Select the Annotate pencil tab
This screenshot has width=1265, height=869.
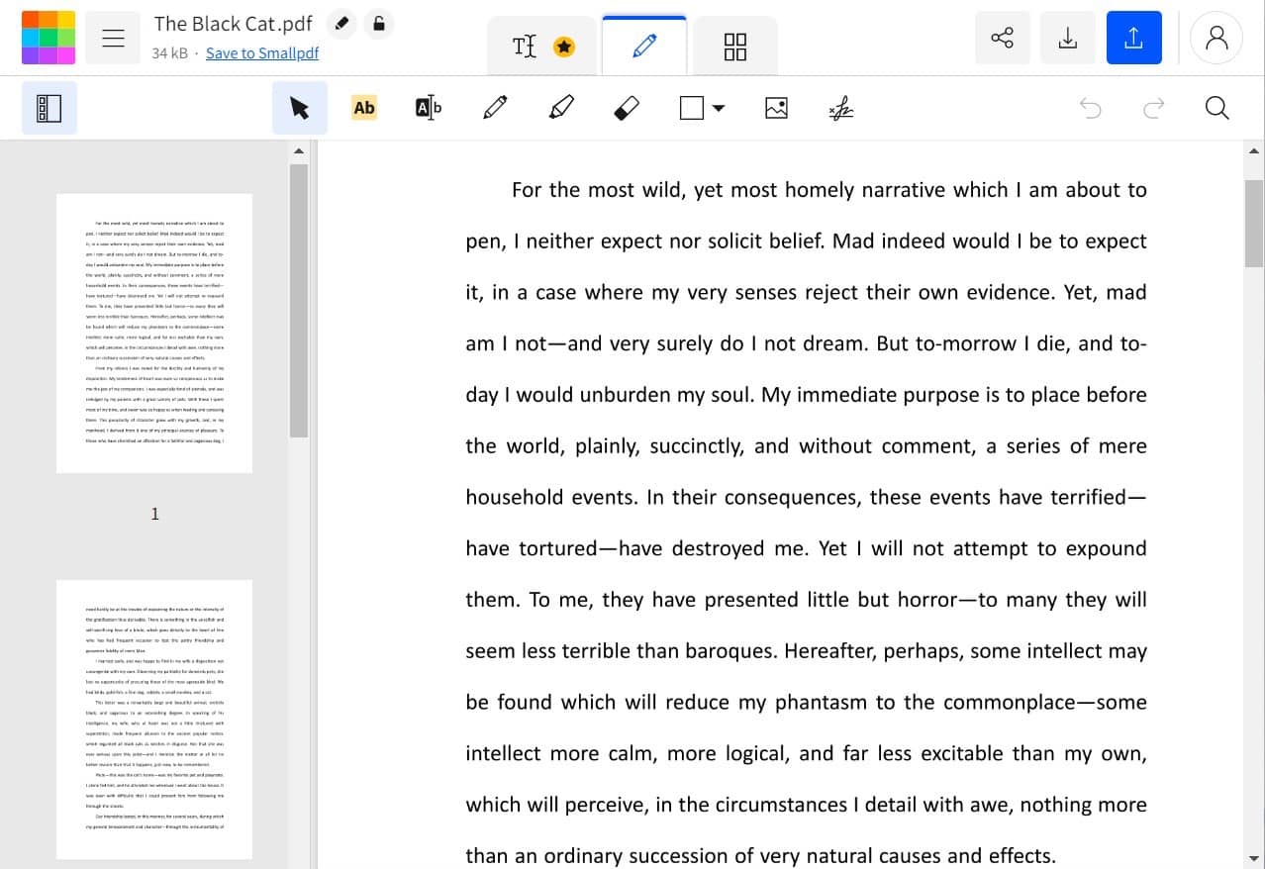click(x=644, y=46)
